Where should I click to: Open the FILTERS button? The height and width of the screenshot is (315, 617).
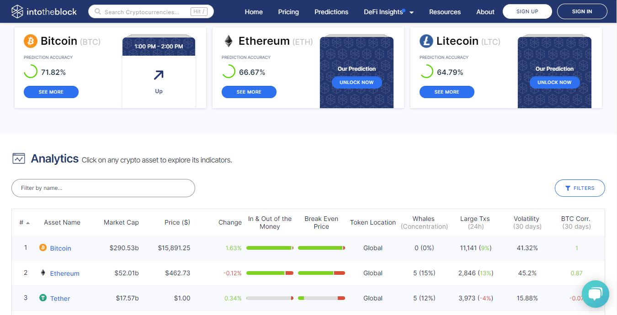[x=580, y=188]
